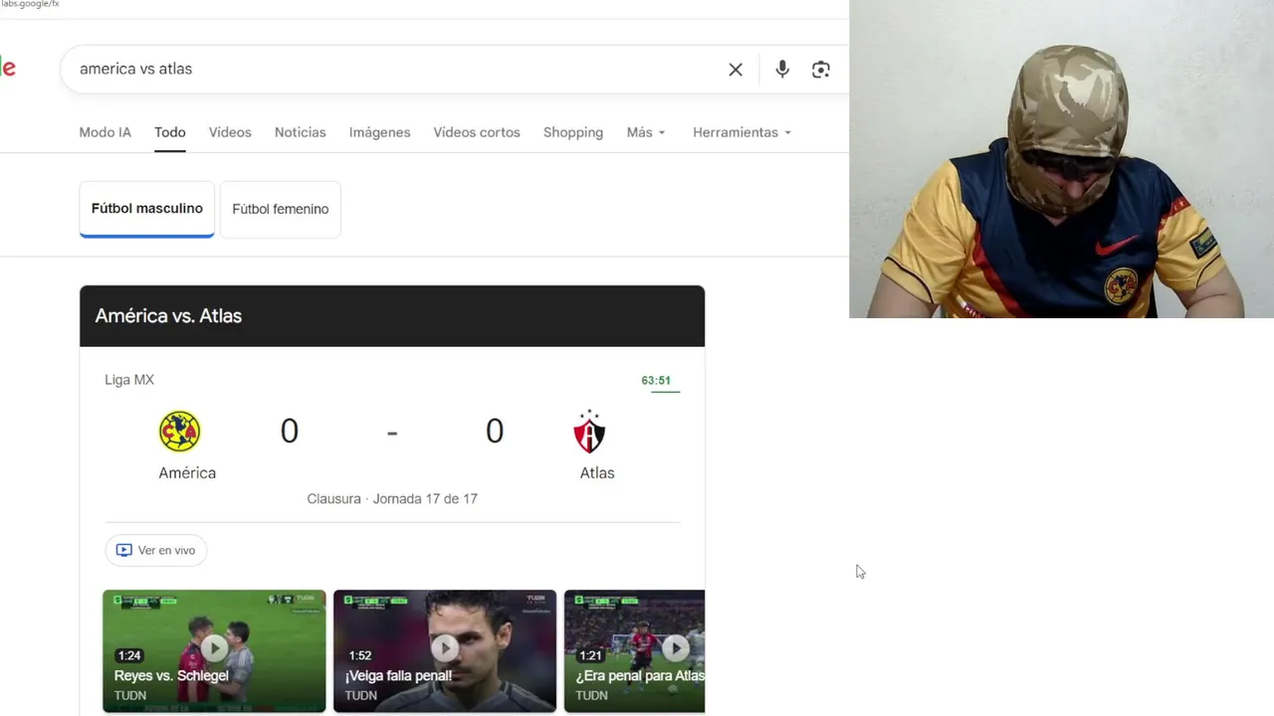Expand the Más dropdown menu

click(x=646, y=132)
